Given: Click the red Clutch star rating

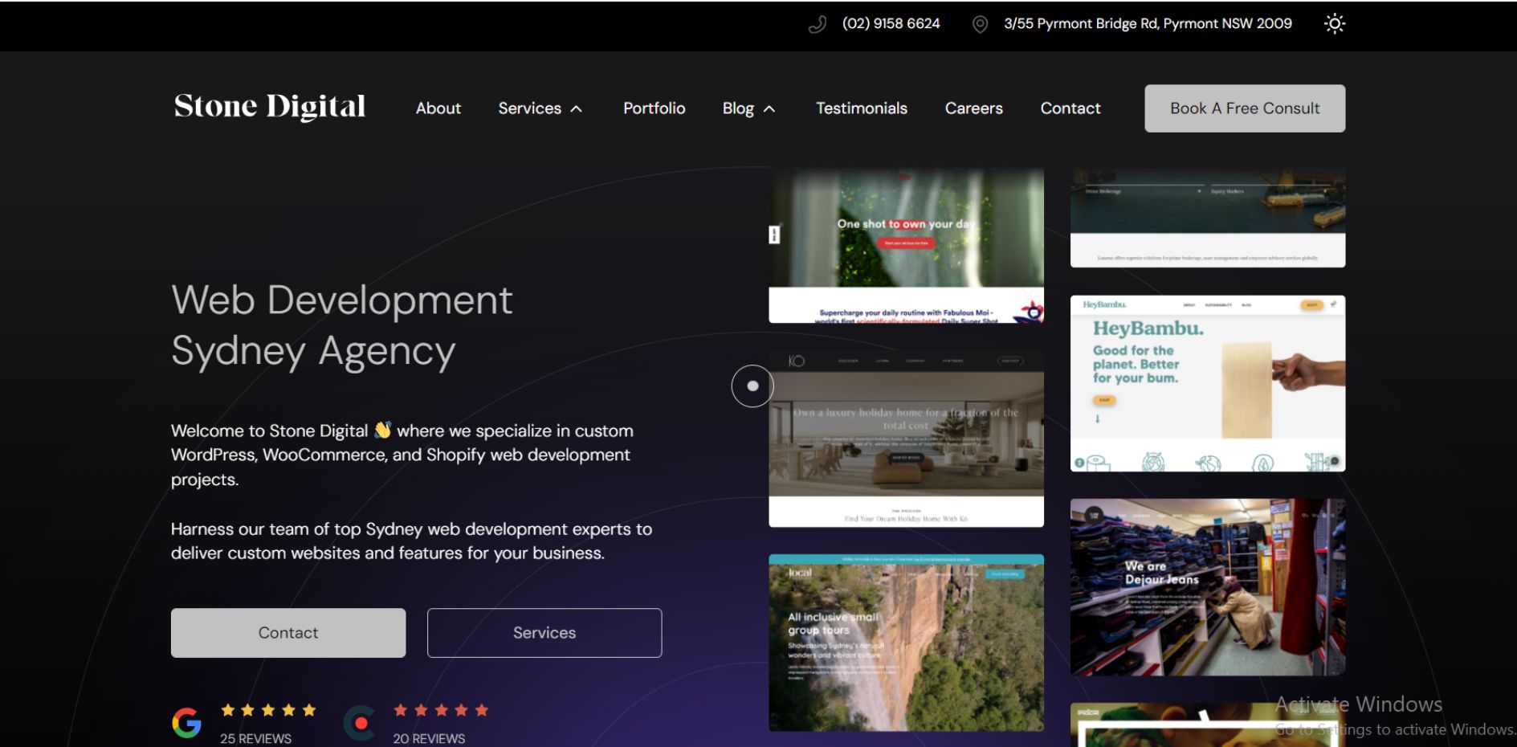Looking at the screenshot, I should 441,710.
